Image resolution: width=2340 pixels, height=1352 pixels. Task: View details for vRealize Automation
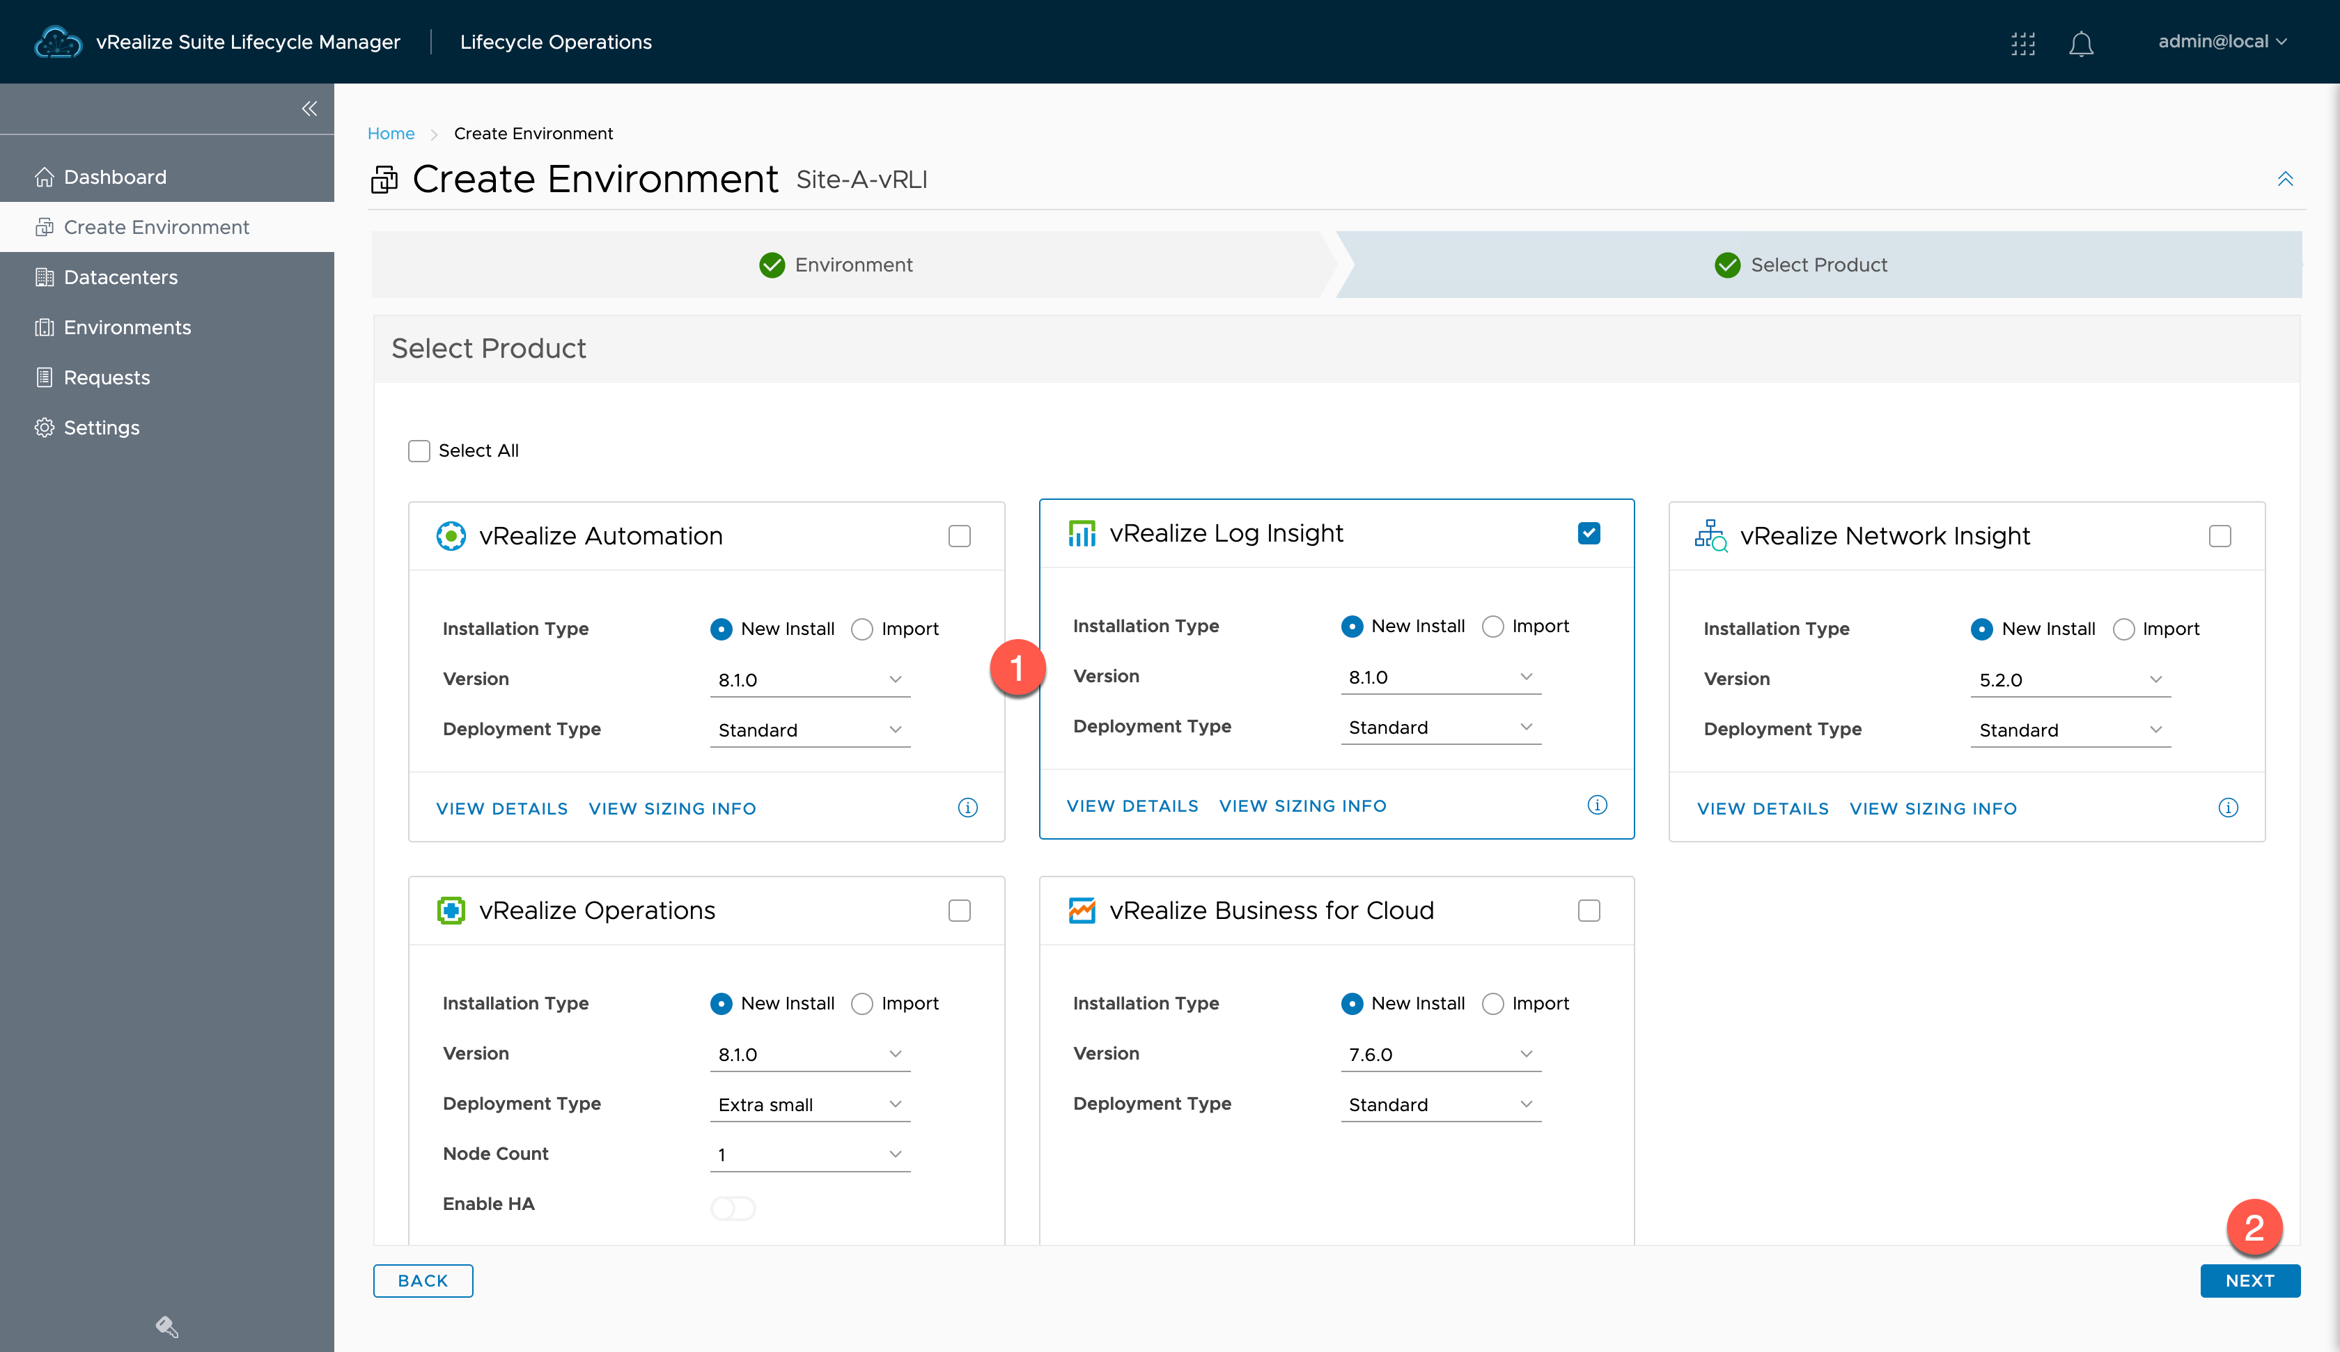click(x=501, y=809)
